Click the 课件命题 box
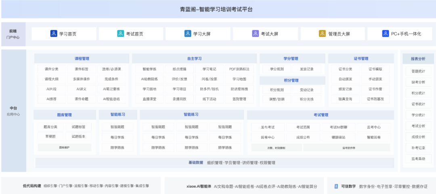The width and height of the screenshot is (436, 194). click(x=82, y=99)
